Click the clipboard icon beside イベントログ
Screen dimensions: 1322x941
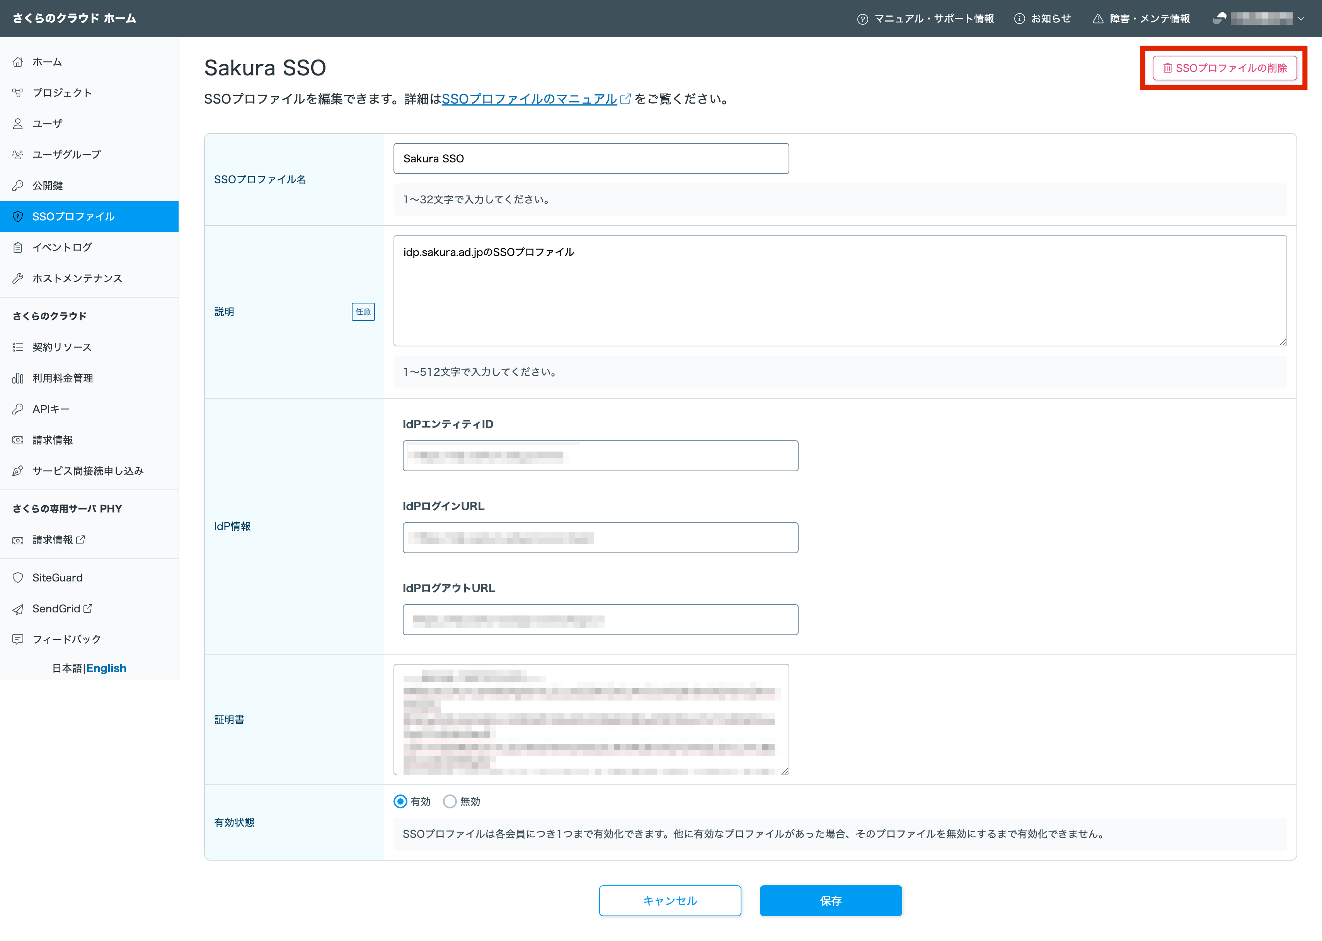coord(18,247)
